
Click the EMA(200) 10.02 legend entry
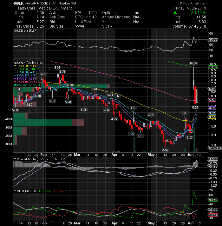point(26,69)
